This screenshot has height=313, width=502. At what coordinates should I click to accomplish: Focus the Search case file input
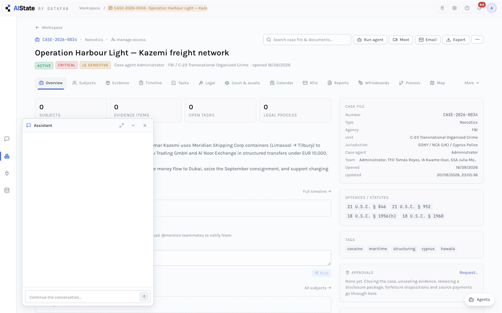coord(307,40)
